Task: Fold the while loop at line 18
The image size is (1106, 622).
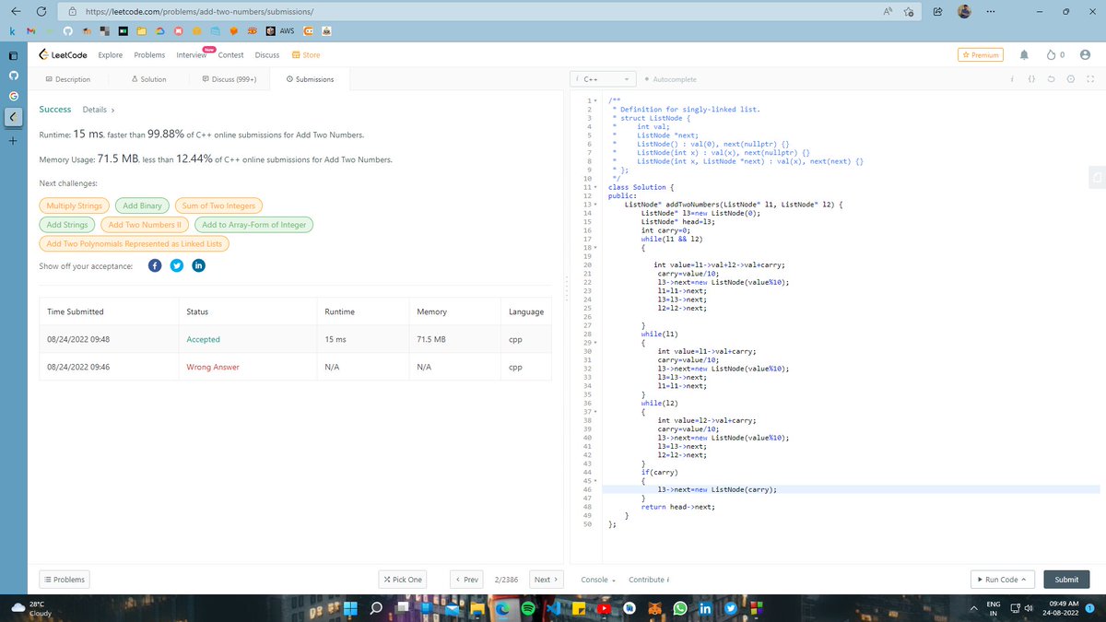Action: point(594,248)
